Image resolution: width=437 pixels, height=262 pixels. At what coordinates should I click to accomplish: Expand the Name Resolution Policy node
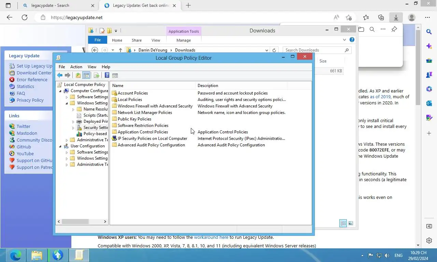[73, 109]
